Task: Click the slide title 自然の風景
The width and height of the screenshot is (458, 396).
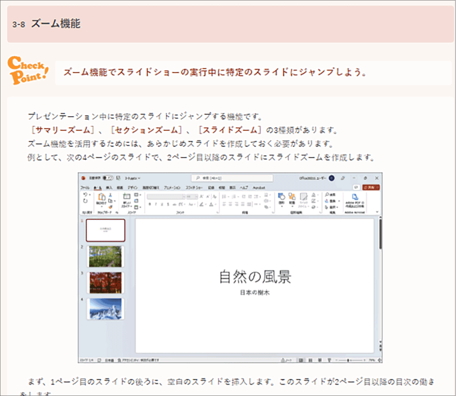Action: click(x=255, y=277)
